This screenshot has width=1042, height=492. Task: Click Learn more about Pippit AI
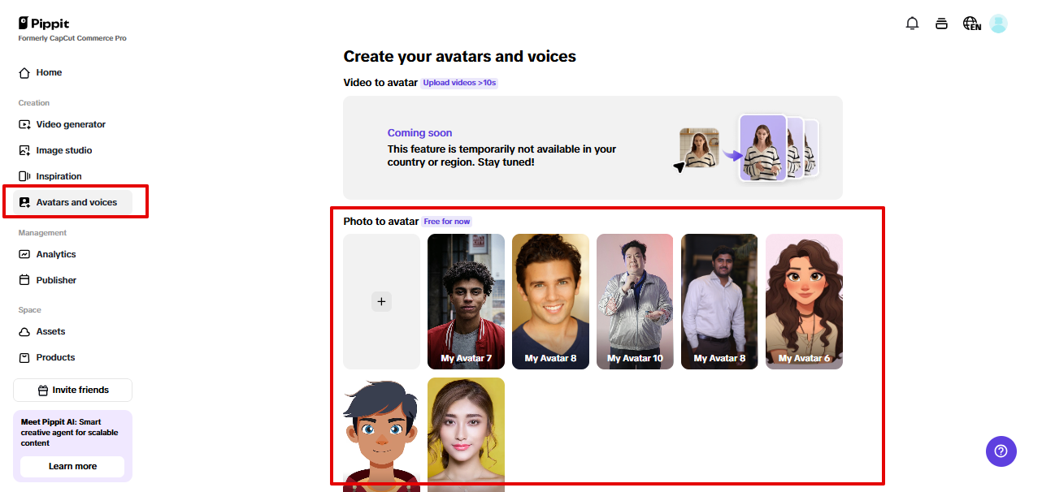[72, 467]
